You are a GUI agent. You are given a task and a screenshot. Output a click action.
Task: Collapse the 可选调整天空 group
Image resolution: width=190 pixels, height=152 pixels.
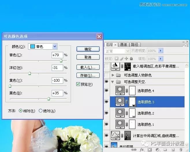113,82
